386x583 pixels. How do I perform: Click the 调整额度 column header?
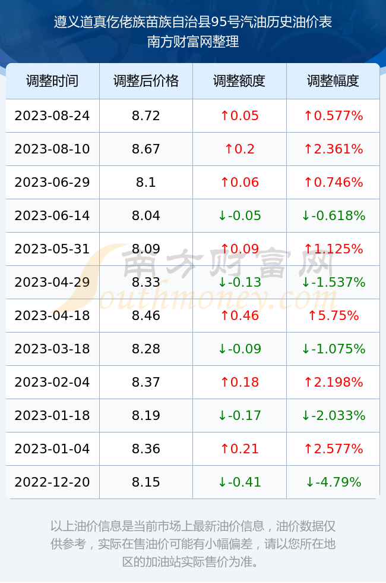(239, 81)
